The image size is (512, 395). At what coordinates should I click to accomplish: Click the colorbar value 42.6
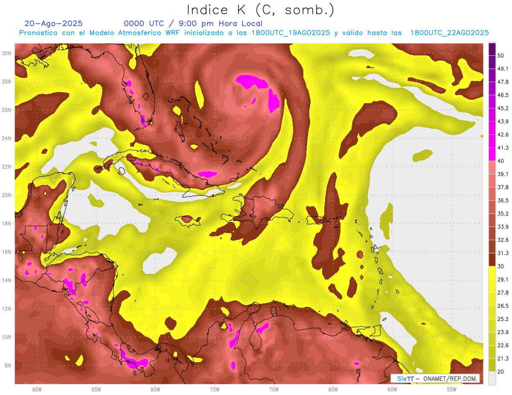click(503, 135)
